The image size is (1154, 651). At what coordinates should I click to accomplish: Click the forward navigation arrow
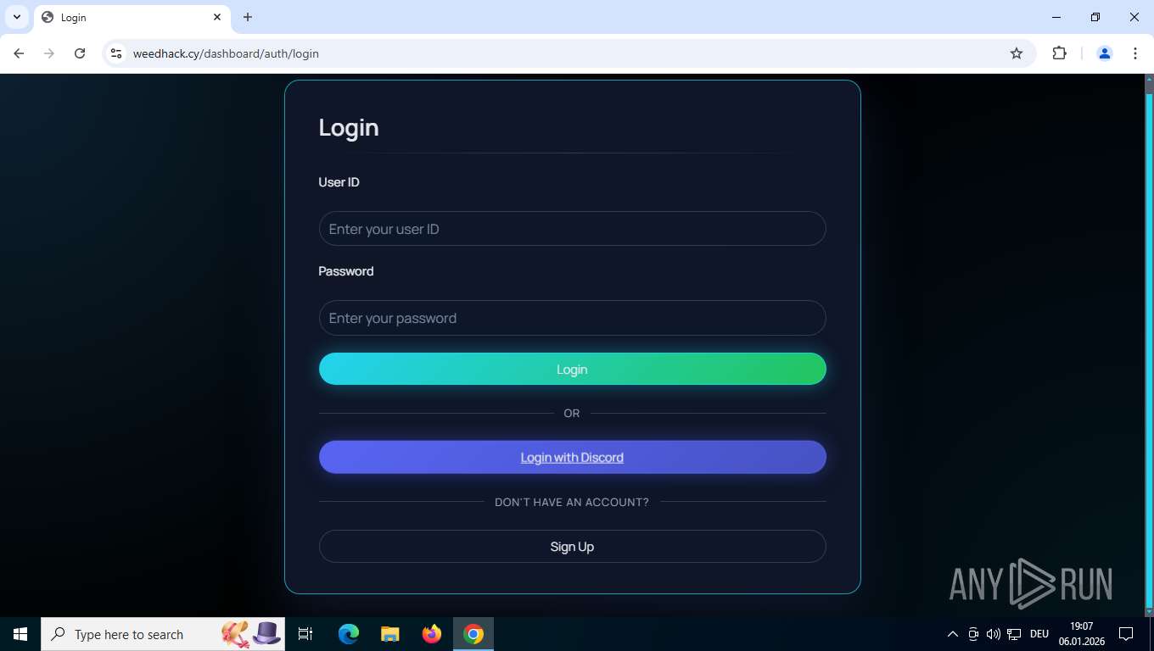click(x=49, y=53)
